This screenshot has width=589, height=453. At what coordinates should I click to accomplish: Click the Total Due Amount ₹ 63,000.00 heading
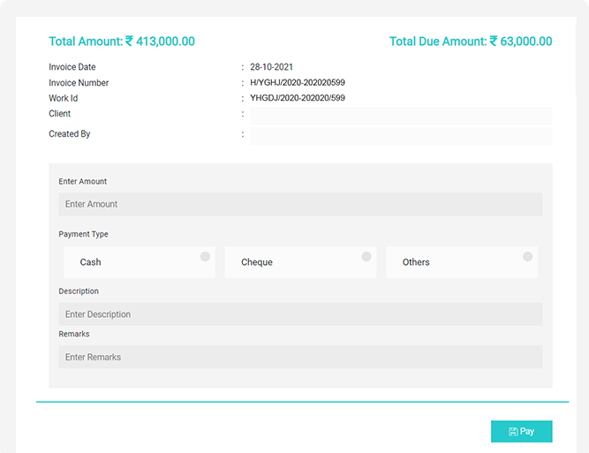coord(471,42)
